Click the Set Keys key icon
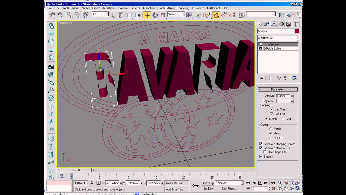The height and width of the screenshot is (195, 346). click(195, 186)
